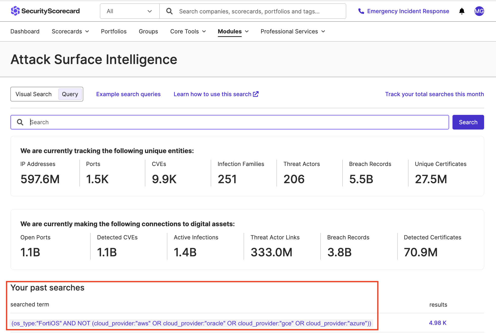Screen dimensions: 496x335
Task: Click the phone icon for Emergency Incident Response
Action: click(361, 11)
